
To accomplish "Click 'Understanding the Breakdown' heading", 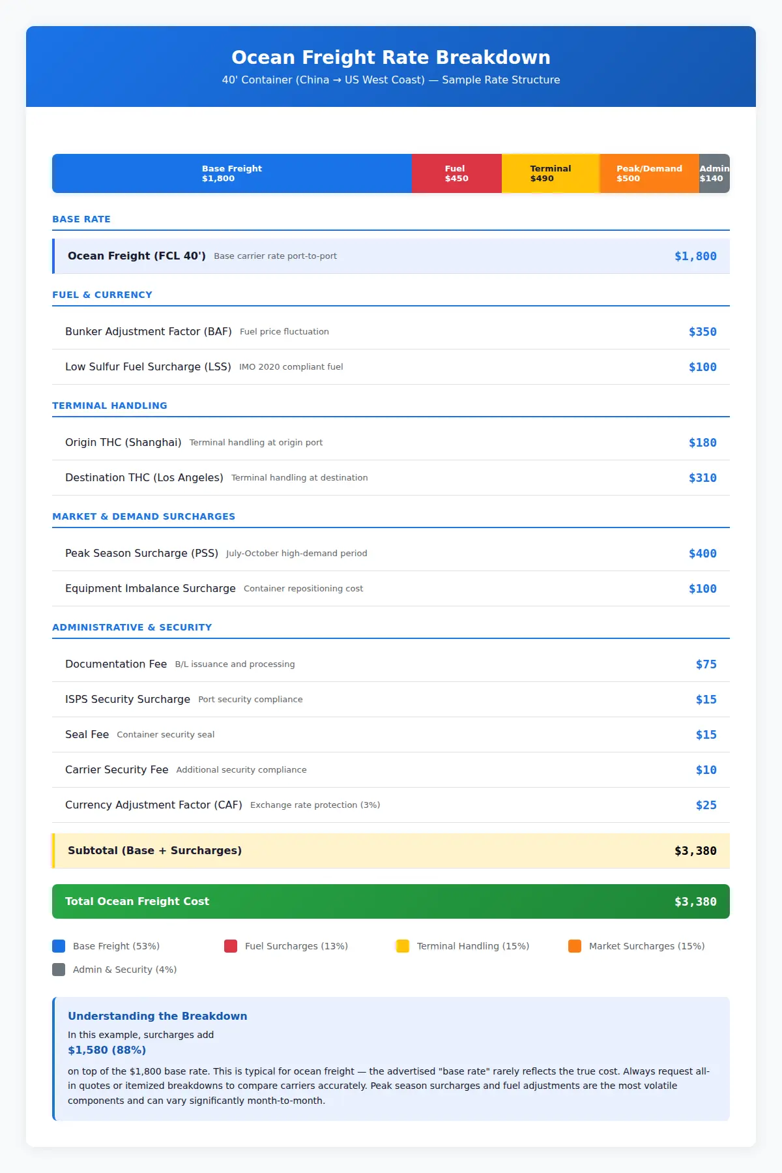I will point(158,1016).
